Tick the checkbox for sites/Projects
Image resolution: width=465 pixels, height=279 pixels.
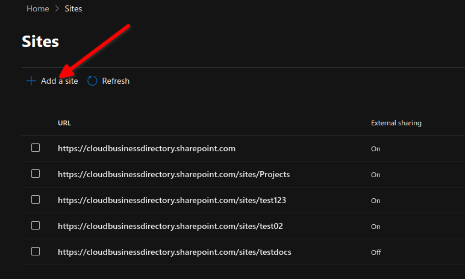(x=36, y=174)
